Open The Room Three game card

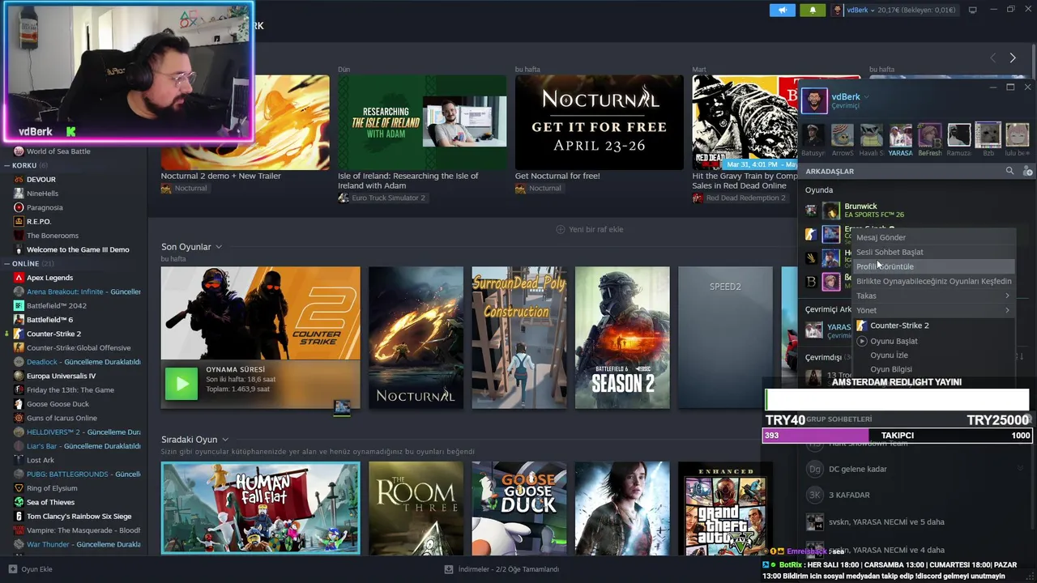tap(416, 508)
